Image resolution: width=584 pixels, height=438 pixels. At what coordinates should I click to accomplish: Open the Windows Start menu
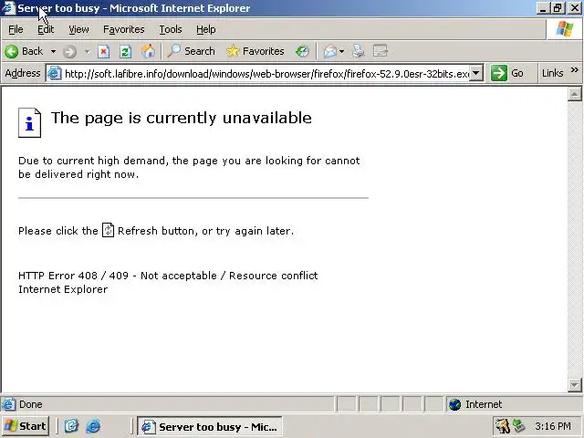[x=26, y=426]
